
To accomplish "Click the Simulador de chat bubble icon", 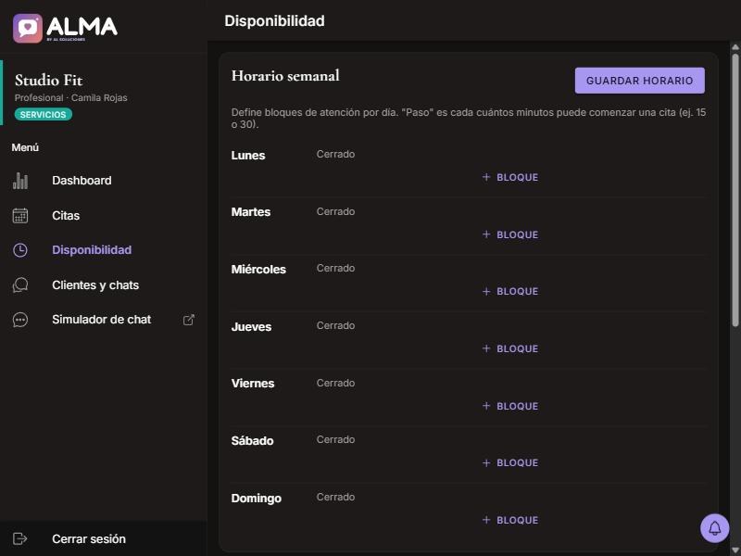I will [19, 320].
